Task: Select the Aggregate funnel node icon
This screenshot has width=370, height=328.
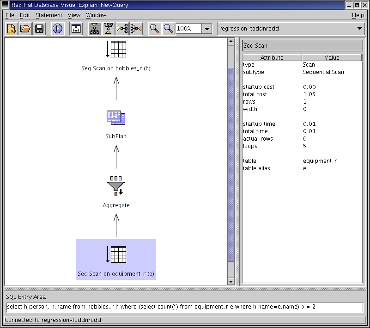Action: coord(116,186)
